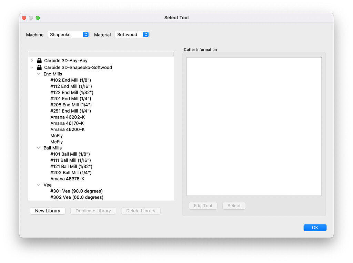The height and width of the screenshot is (263, 353).
Task: Expand the Carbide 3D-Any-Any library
Action: pos(32,61)
